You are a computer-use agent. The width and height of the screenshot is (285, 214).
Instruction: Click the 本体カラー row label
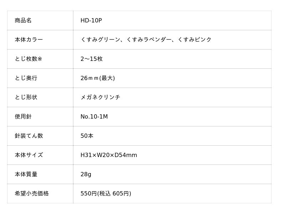(x=29, y=40)
